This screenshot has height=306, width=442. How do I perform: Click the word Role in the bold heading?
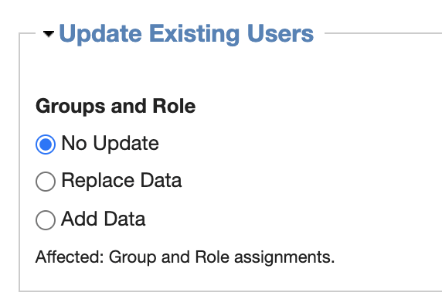(x=174, y=106)
